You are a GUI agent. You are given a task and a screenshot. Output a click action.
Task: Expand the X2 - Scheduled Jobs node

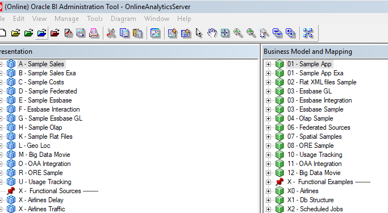tap(268, 209)
